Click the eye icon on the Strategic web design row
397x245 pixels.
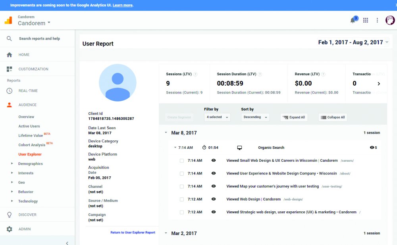214,212
